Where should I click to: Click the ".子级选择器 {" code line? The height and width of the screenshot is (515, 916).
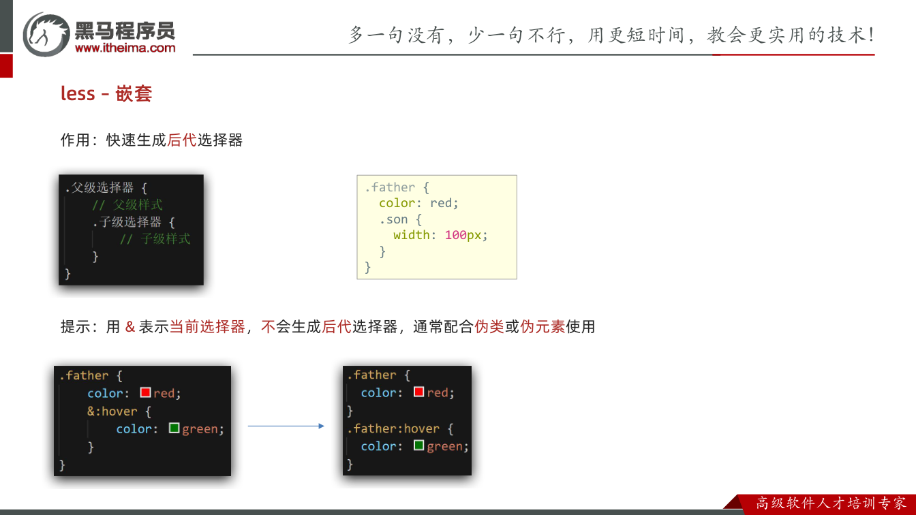click(134, 222)
